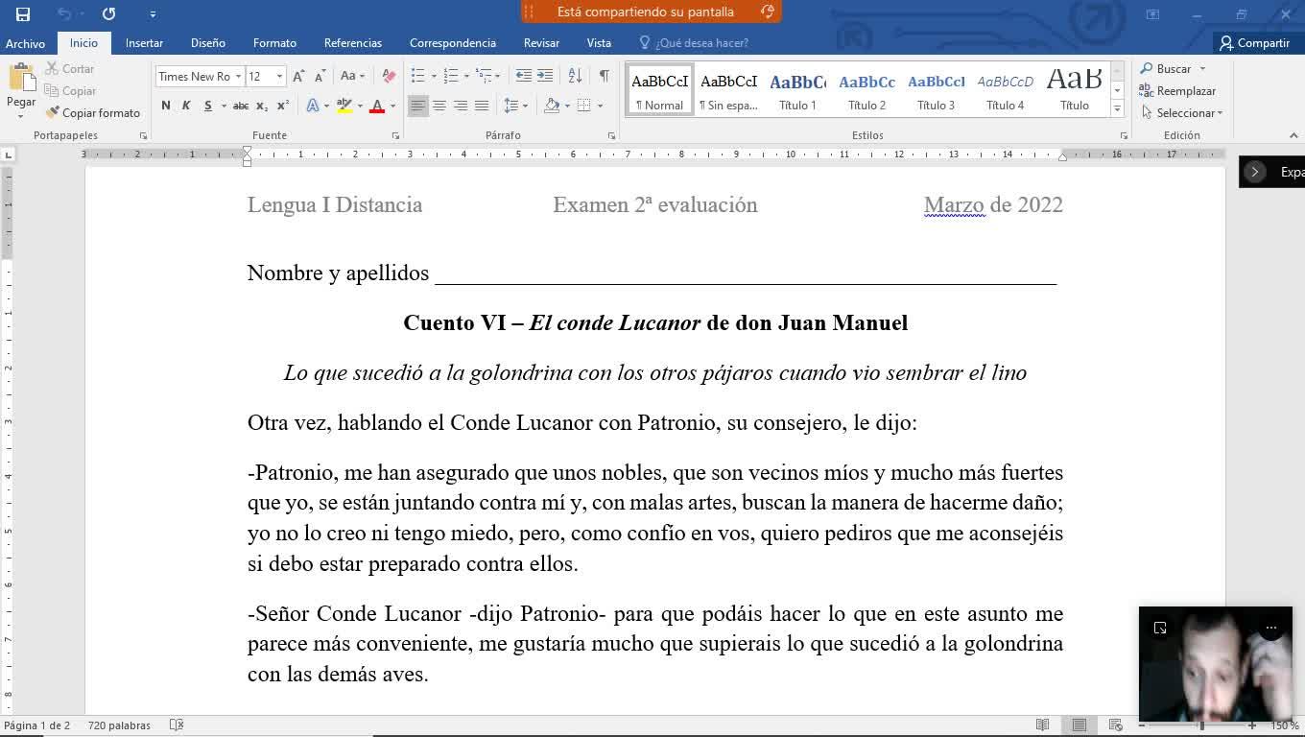Click Reemplazar in the Edición group

pyautogui.click(x=1177, y=91)
